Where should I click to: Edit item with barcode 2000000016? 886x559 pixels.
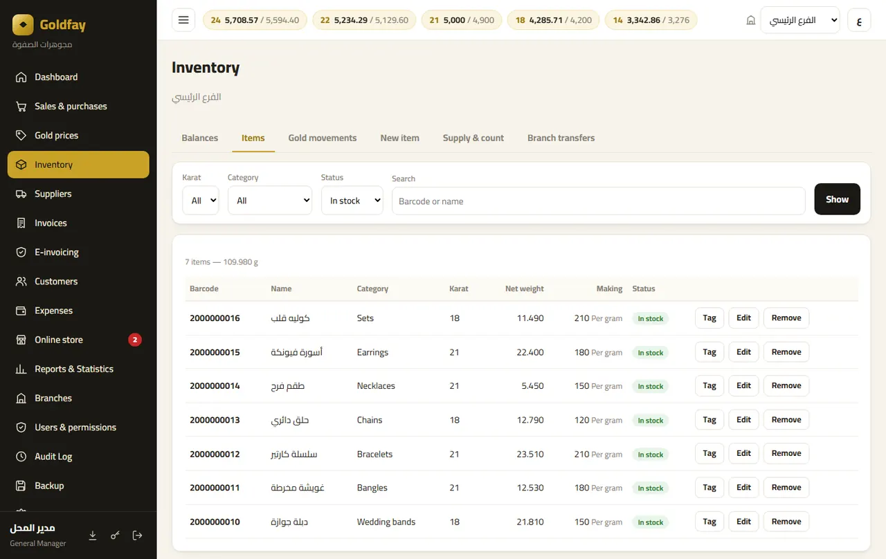tap(744, 318)
